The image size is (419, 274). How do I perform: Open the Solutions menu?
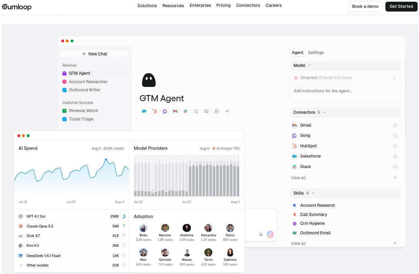point(147,6)
